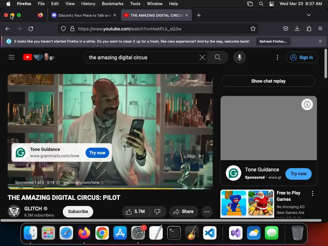The image size is (328, 246).
Task: Open more actions below the video
Action: click(207, 212)
